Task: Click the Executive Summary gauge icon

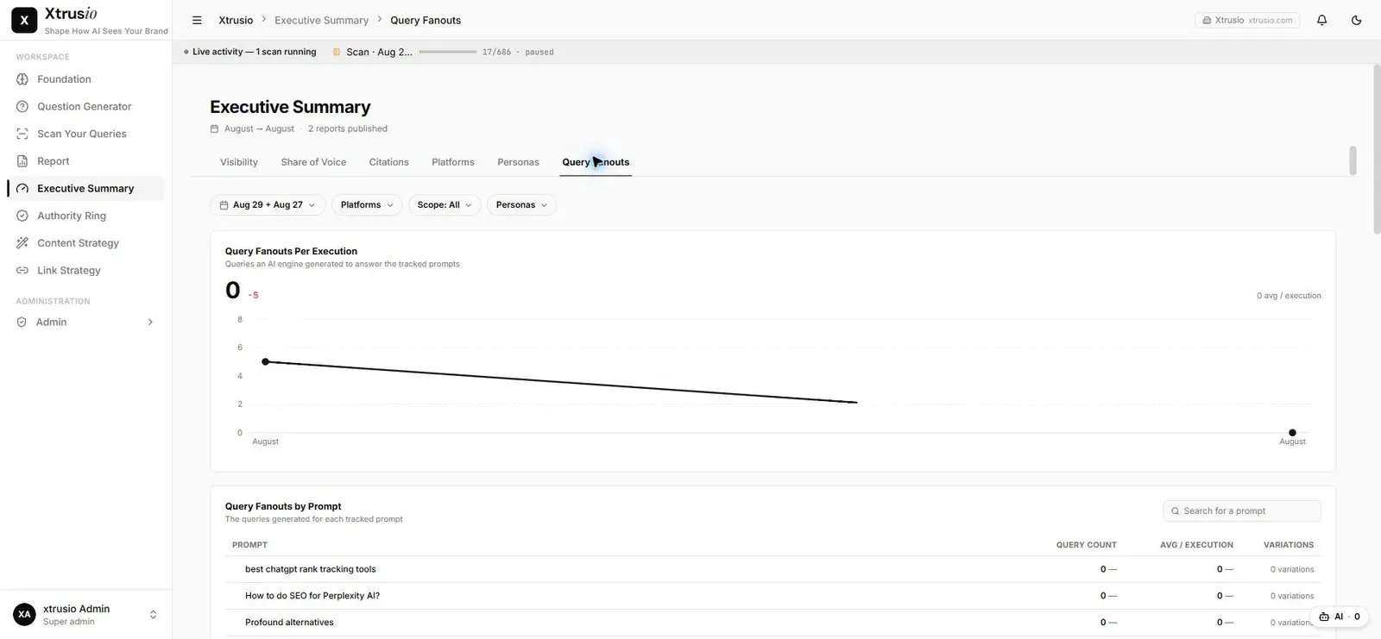Action: pos(22,188)
